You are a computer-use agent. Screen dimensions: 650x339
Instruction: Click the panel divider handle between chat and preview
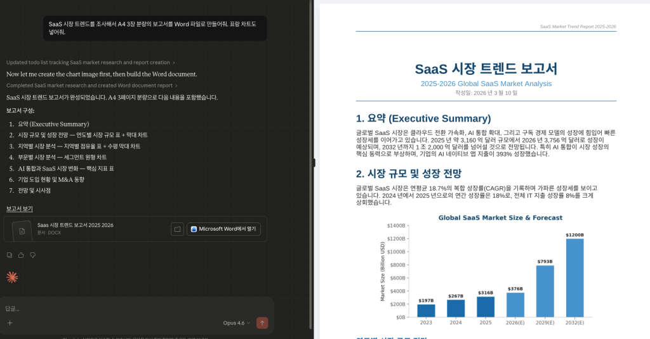click(314, 163)
